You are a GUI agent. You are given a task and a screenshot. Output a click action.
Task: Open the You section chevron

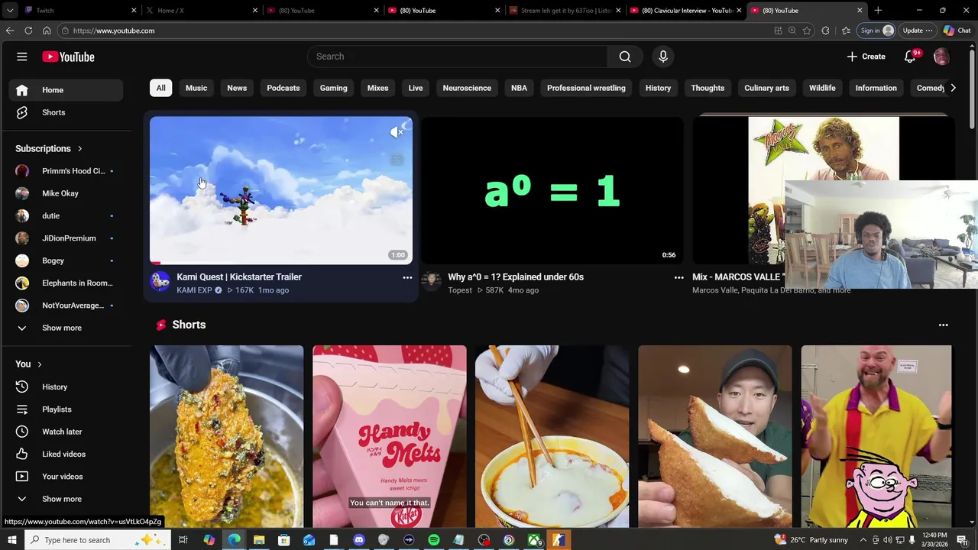39,364
